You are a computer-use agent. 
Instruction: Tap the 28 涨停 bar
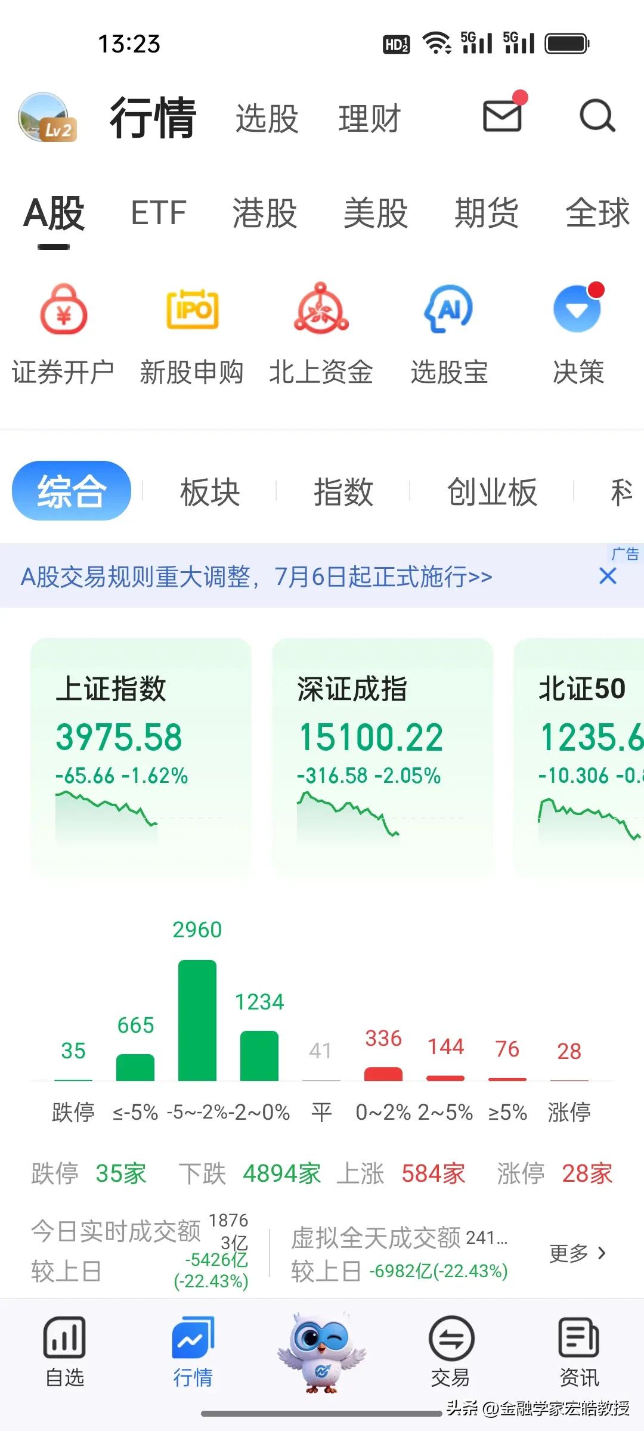[x=569, y=1079]
